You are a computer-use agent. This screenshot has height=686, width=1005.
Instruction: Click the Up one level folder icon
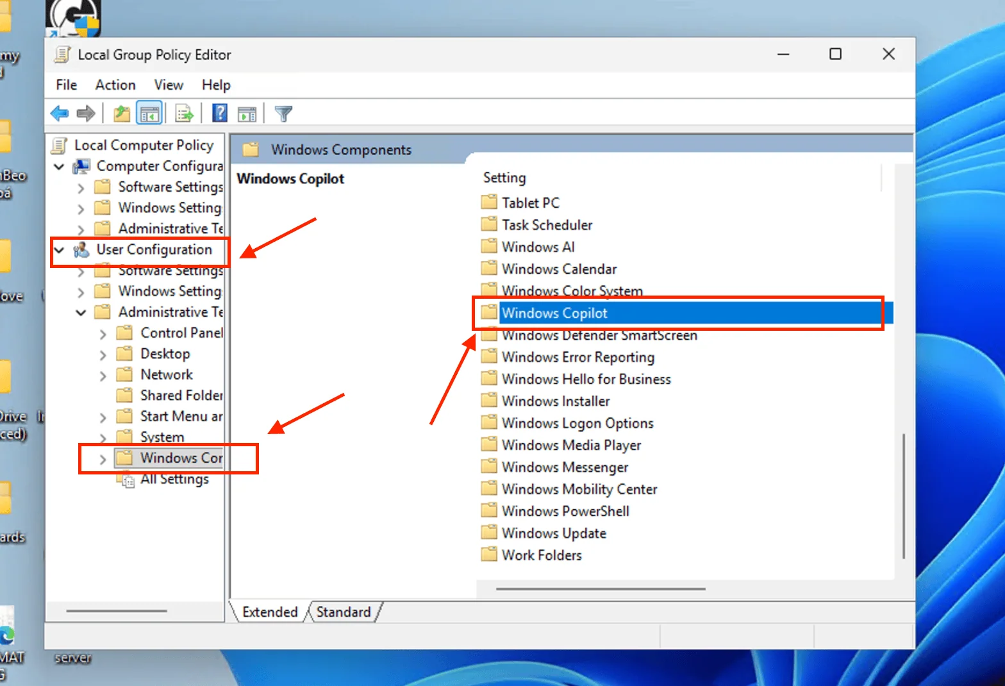pyautogui.click(x=121, y=114)
